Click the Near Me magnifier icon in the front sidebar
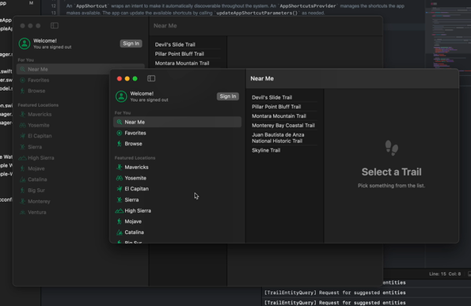471x306 pixels. (120, 122)
